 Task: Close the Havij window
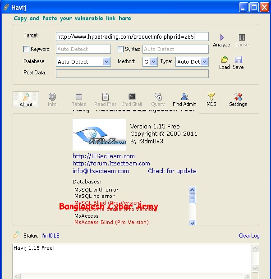(264, 7)
